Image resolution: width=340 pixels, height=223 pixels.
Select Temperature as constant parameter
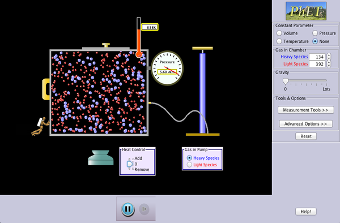point(279,41)
